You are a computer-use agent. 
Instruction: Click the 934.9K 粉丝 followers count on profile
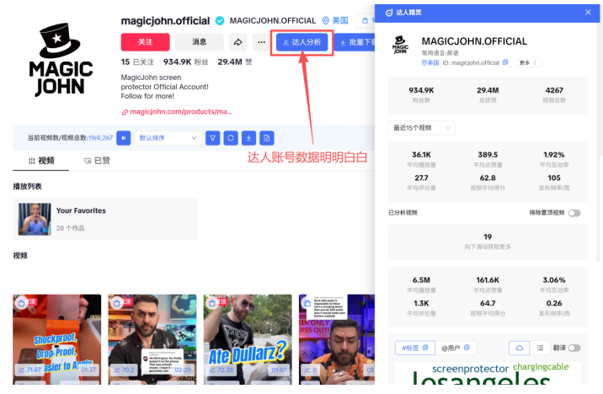[x=186, y=62]
